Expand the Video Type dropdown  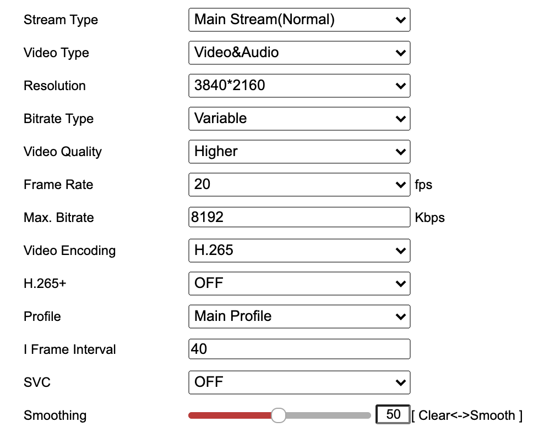coord(299,53)
